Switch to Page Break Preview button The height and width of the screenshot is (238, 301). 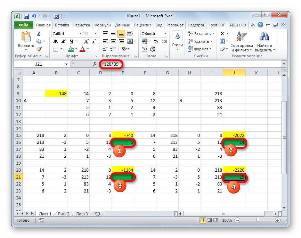(x=216, y=220)
